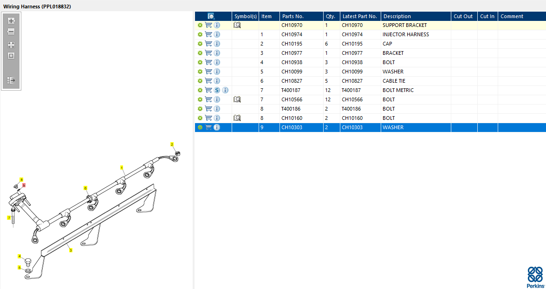Show info for T400187 bolt metric
The width and height of the screenshot is (546, 289).
coord(225,90)
